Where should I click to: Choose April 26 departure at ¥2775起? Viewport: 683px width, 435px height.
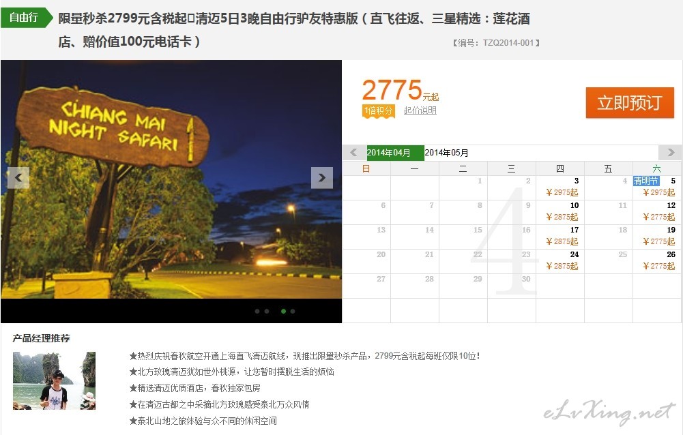657,261
